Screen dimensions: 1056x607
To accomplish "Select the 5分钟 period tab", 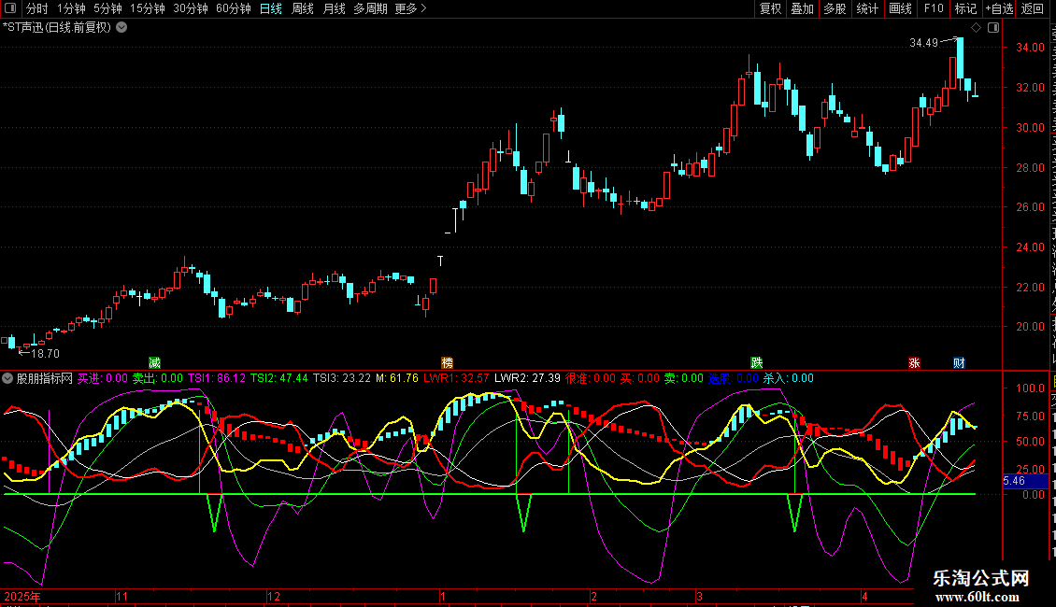I will point(107,8).
